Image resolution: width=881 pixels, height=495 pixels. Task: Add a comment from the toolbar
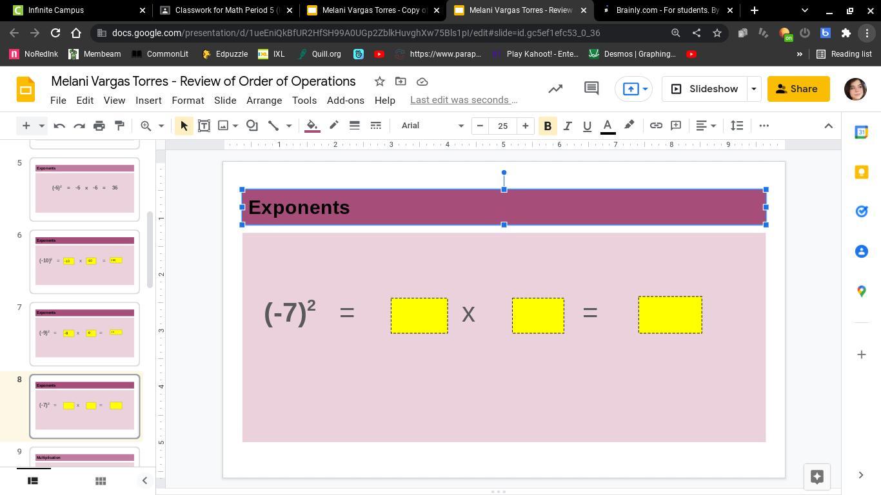(676, 126)
